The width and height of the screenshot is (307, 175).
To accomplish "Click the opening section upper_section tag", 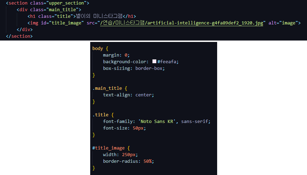I will coord(48,3).
